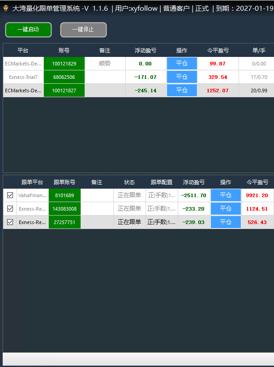Click 正在跟单 status for account 27257751
Viewport: 274px width, 367px height.
[129, 222]
